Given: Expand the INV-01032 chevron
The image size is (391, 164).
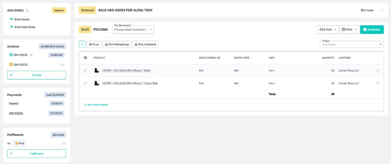Looking at the screenshot, I should coord(63,65).
